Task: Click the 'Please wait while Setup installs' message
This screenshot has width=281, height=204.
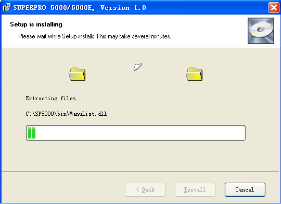Action: click(x=95, y=36)
